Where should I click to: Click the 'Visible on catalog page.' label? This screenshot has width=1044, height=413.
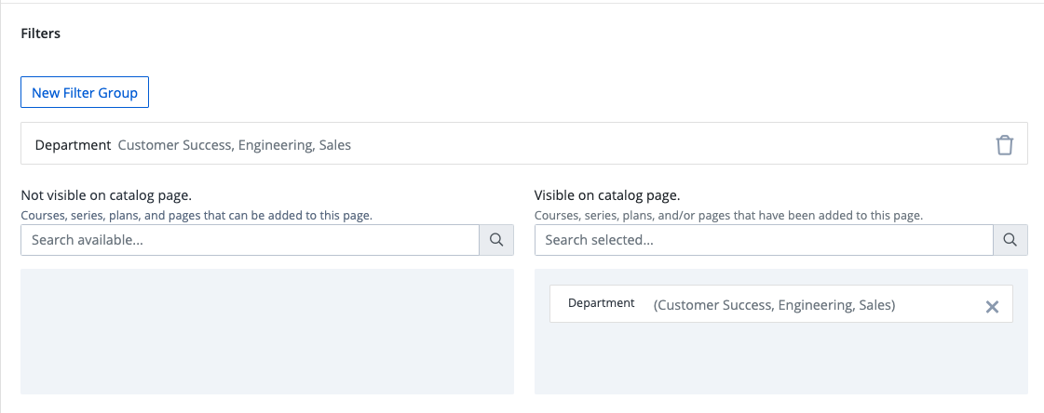(607, 195)
